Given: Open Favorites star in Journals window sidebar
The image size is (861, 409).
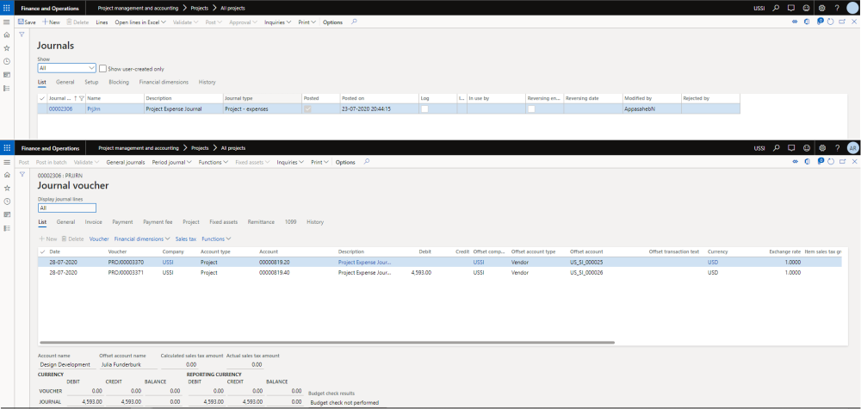Looking at the screenshot, I should click(7, 48).
